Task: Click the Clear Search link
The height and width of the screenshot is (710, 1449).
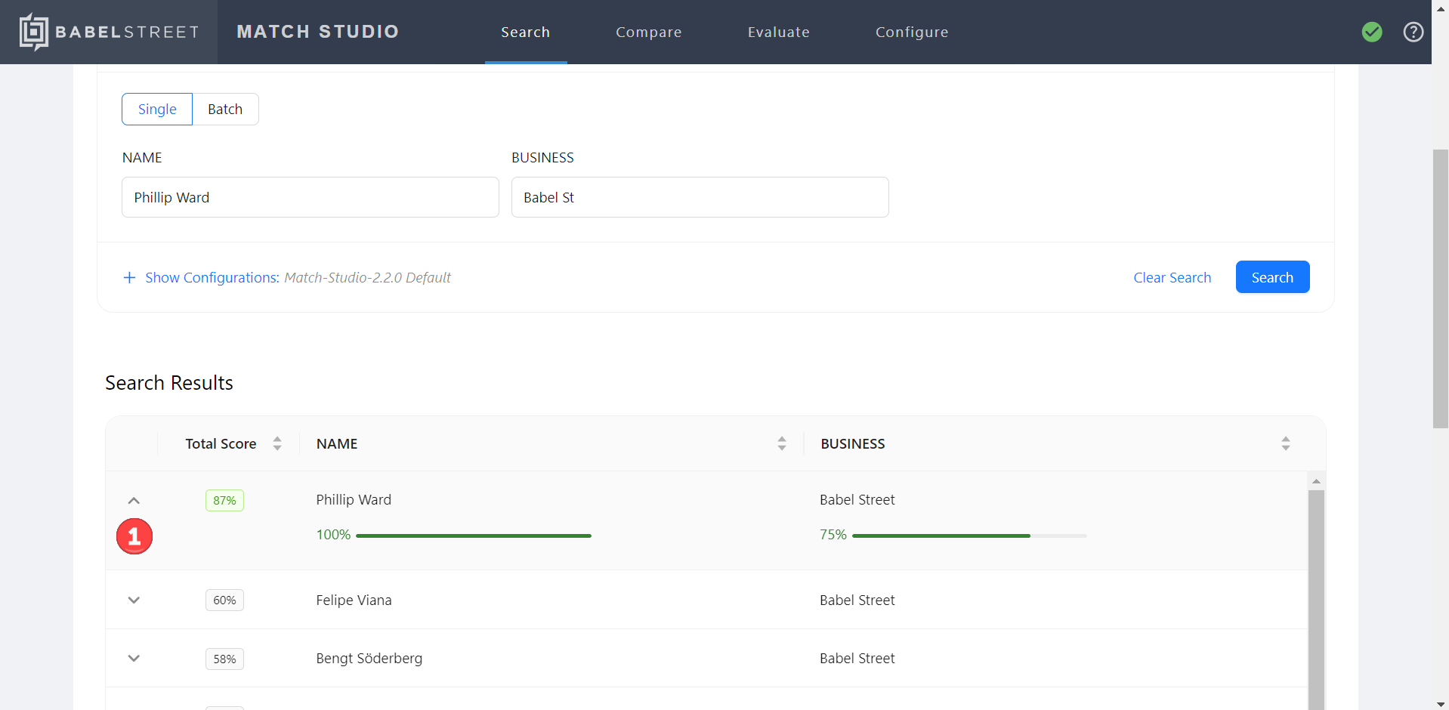Action: 1172,277
